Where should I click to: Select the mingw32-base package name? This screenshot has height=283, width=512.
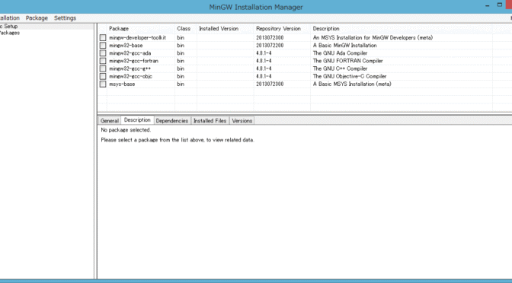pyautogui.click(x=126, y=46)
